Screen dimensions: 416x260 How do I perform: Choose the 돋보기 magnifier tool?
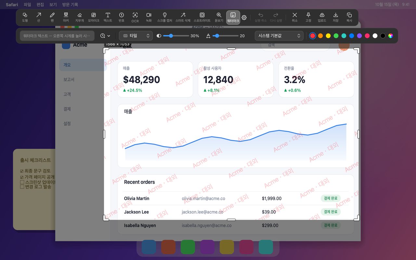tap(219, 17)
